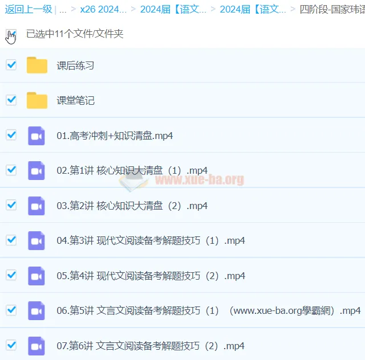The width and height of the screenshot is (365, 360).
Task: Click video icon for 03.第2讲 核心知识大清盘
Action: 36,206
